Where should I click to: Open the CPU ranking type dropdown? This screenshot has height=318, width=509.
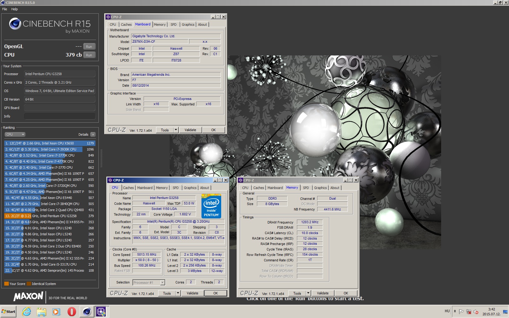pos(15,134)
